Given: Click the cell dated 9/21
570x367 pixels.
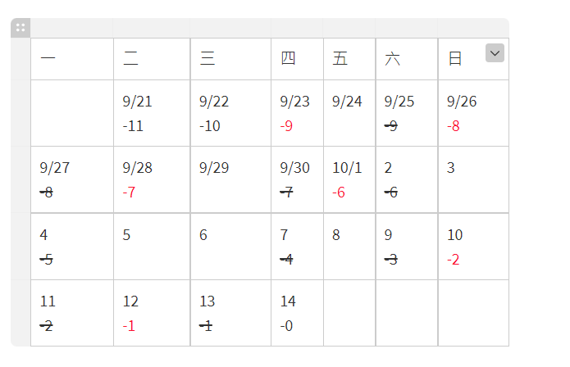Looking at the screenshot, I should pyautogui.click(x=152, y=113).
